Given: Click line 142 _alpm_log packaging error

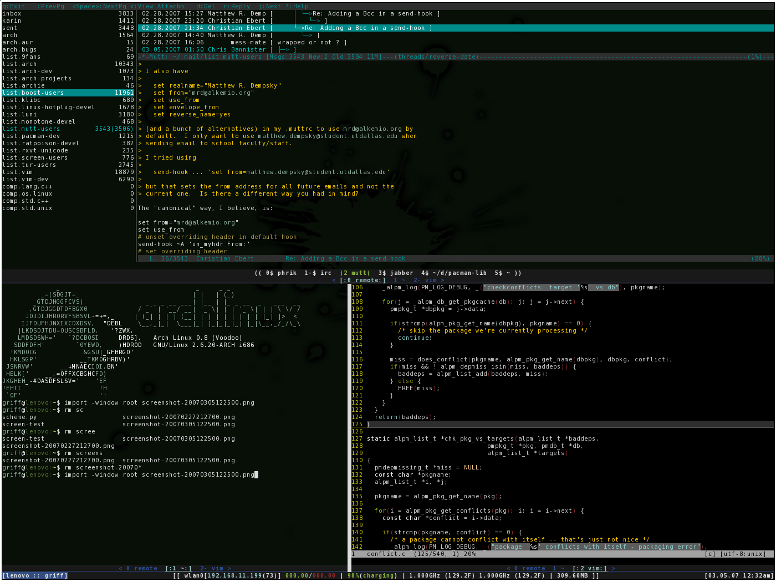Looking at the screenshot, I should click(x=550, y=547).
